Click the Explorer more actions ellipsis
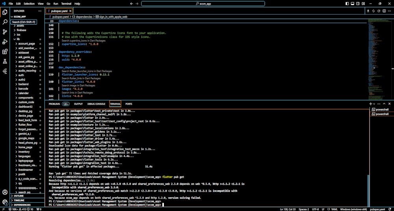Image resolution: width=394 pixels, height=211 pixels. click(x=40, y=11)
